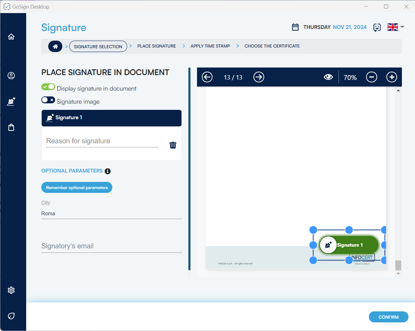Image resolution: width=415 pixels, height=331 pixels.
Task: Zoom in with the plus icon
Action: (x=392, y=77)
